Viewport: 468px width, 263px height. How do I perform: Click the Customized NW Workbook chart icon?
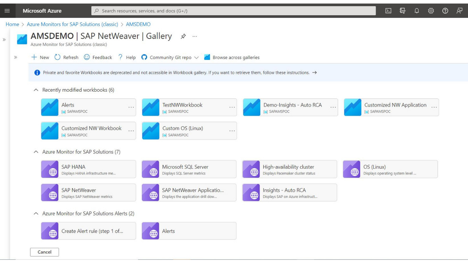(x=50, y=131)
